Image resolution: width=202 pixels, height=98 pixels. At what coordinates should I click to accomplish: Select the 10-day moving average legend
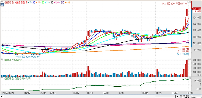tap(33, 2)
